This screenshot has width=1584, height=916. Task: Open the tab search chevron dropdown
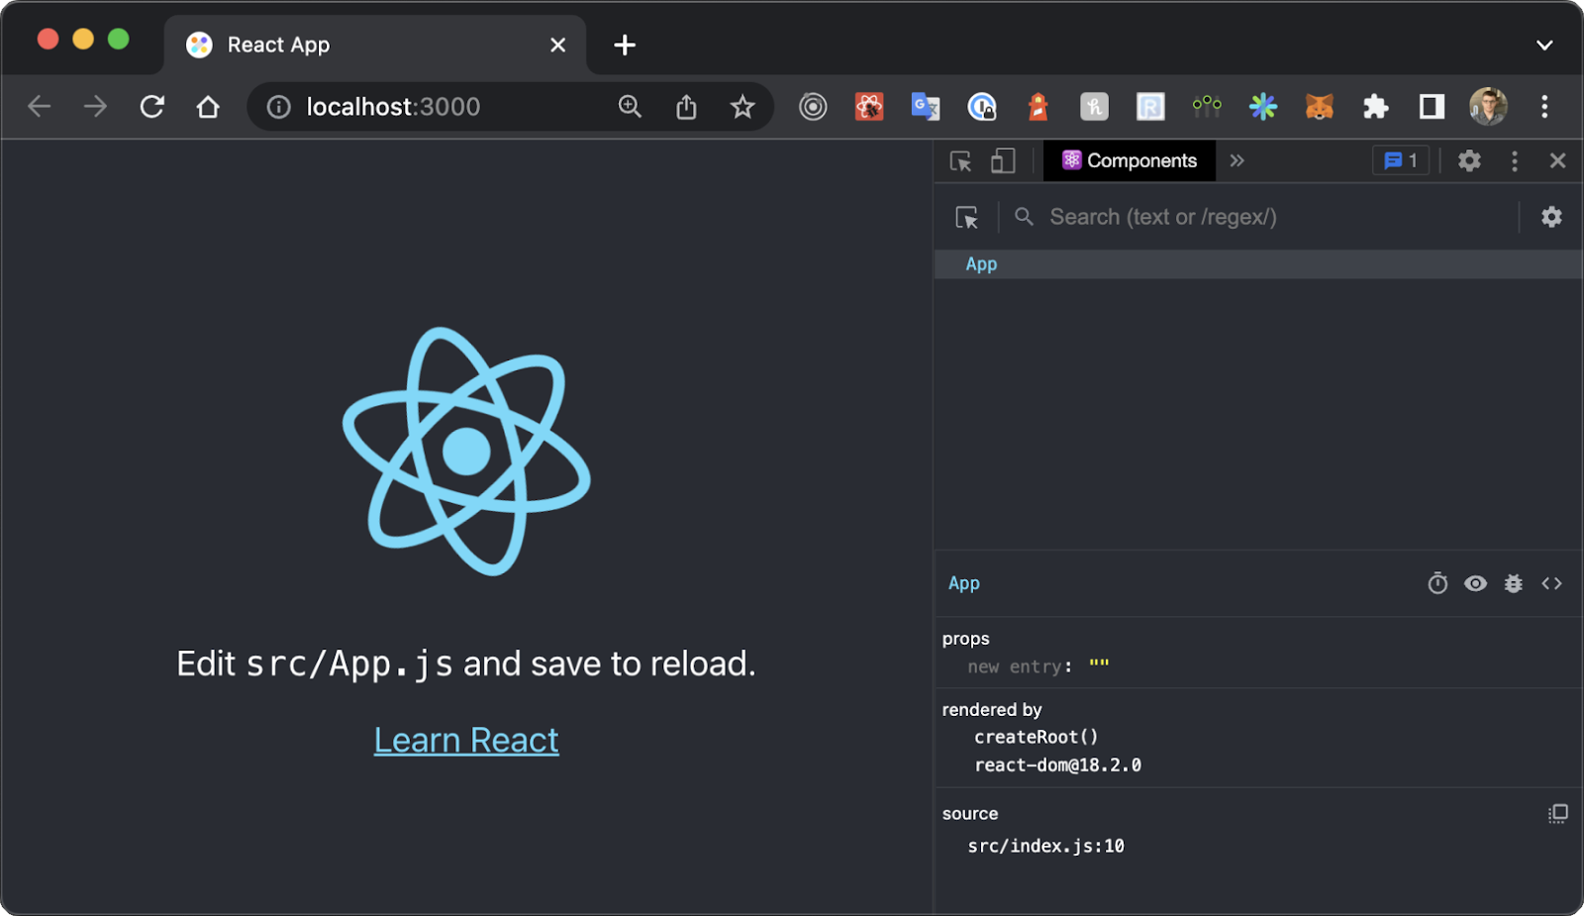point(1543,46)
